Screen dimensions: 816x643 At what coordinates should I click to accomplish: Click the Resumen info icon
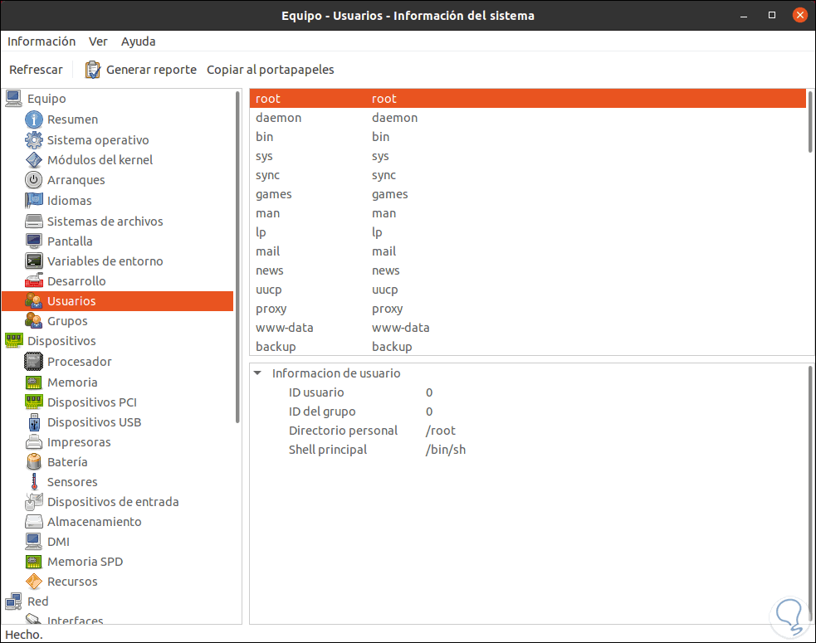tap(34, 119)
